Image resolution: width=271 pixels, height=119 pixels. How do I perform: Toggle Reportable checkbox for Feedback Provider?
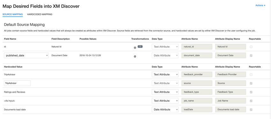251,75
